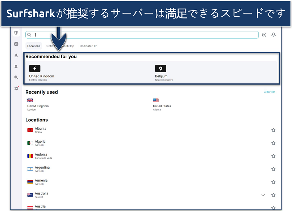The image size is (292, 211).
Task: Collapse the Andorra location entry
Action: [x=274, y=156]
